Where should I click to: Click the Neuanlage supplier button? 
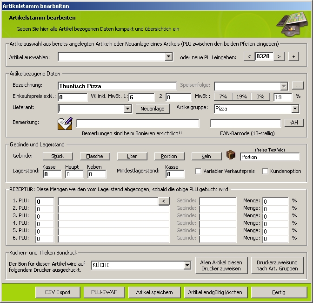pos(153,109)
